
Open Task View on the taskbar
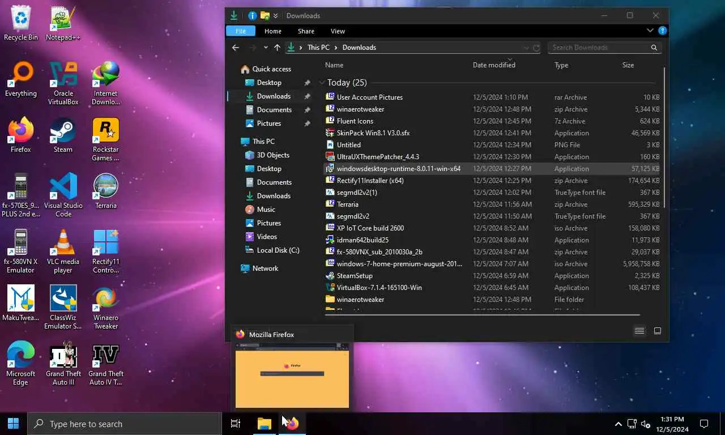tap(236, 424)
